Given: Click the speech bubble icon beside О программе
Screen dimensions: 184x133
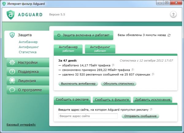Looking at the screenshot, I should click(12, 90).
